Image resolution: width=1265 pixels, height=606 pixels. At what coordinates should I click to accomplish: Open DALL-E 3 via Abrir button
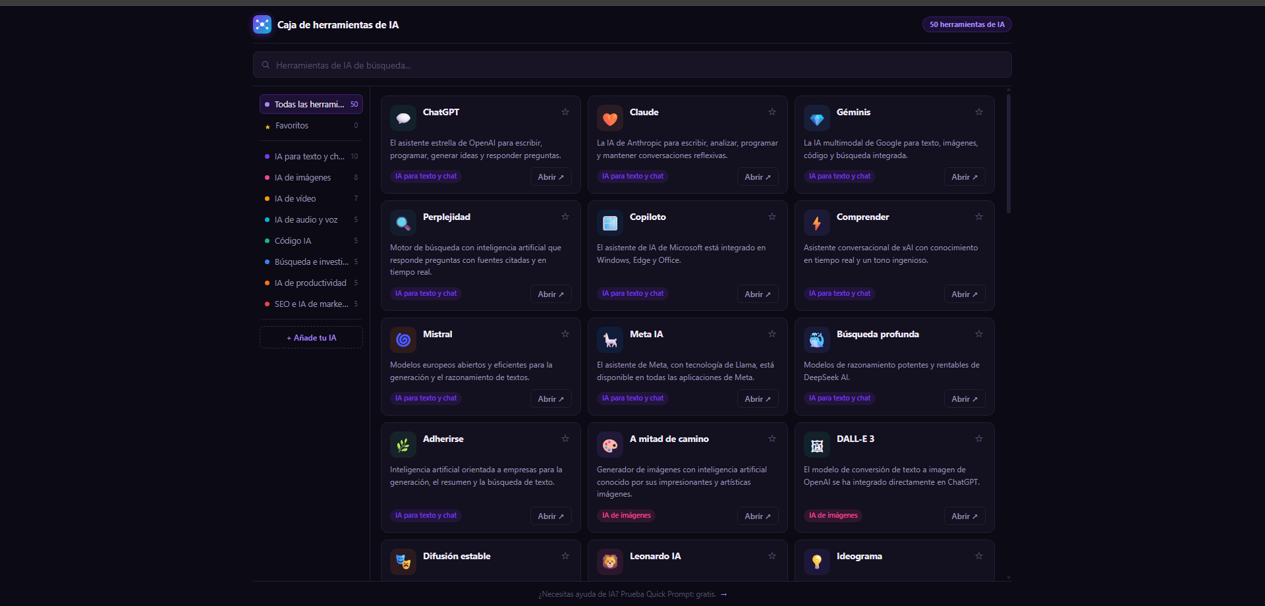(965, 516)
